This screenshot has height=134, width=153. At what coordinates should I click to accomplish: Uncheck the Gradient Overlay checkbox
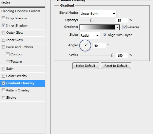3,83
